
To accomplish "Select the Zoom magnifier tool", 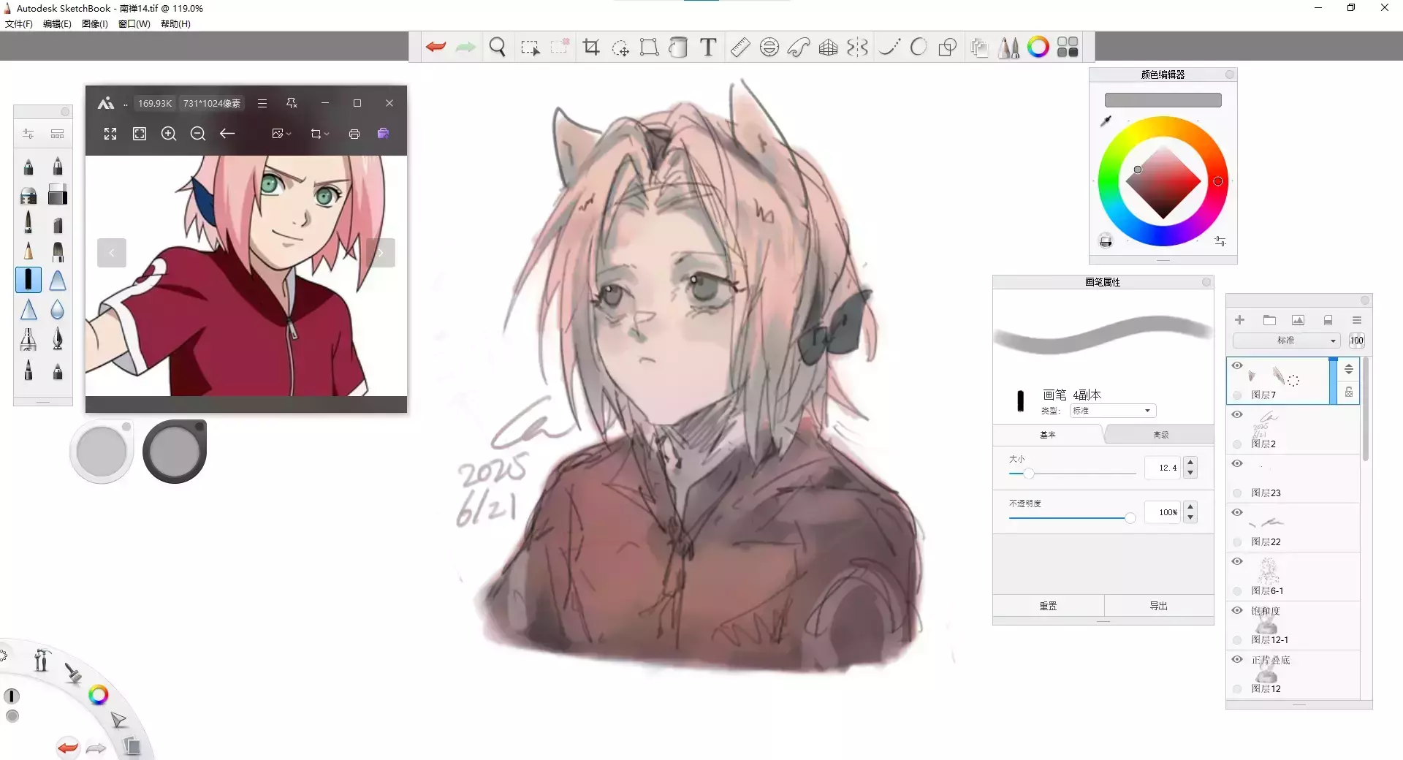I will coord(498,47).
